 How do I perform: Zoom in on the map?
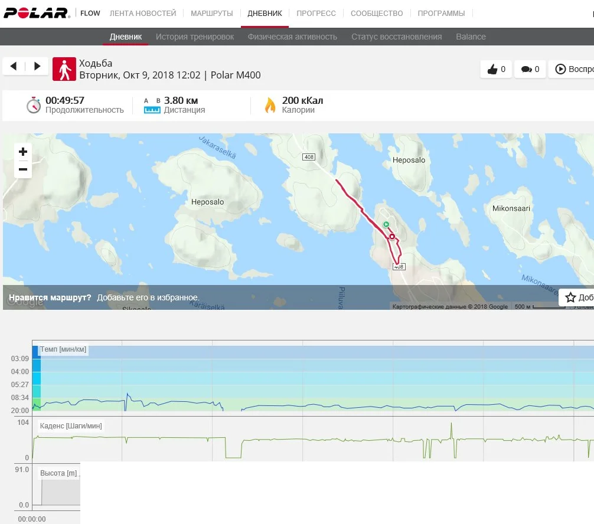(x=23, y=152)
